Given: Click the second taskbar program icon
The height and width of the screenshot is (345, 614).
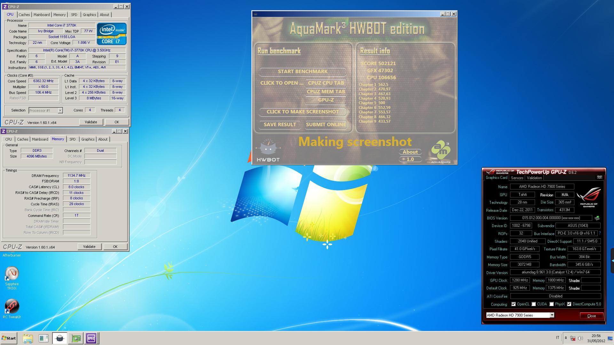Looking at the screenshot, I should (x=43, y=338).
